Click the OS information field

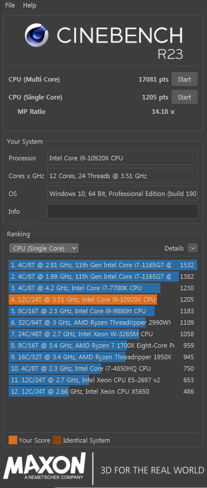point(122,194)
